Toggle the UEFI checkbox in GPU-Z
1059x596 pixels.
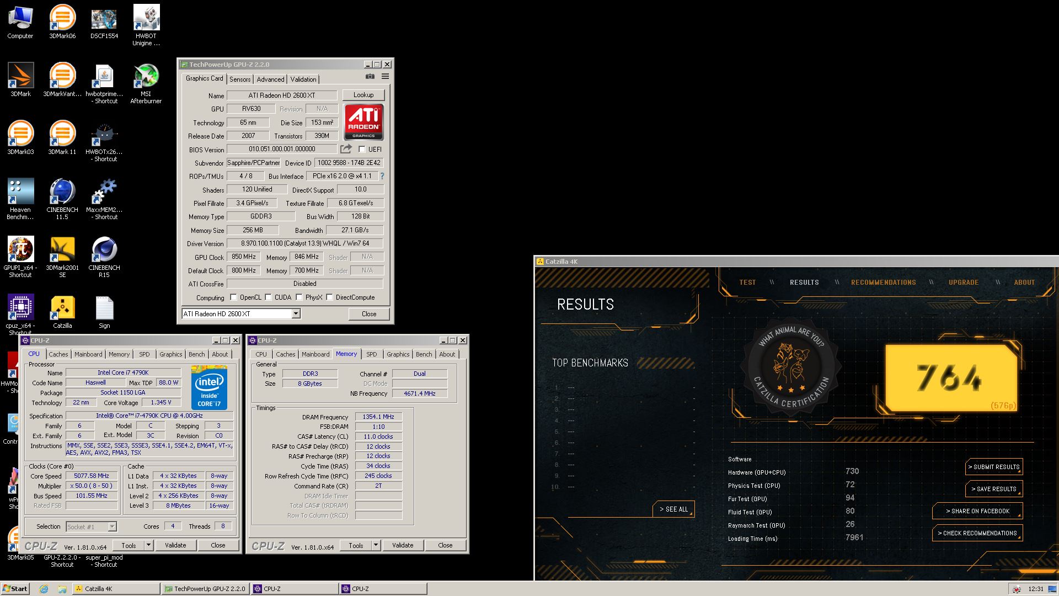(362, 149)
